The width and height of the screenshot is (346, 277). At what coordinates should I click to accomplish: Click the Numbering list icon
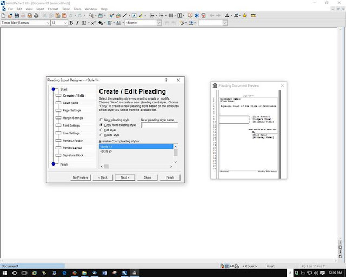pyautogui.click(x=152, y=16)
